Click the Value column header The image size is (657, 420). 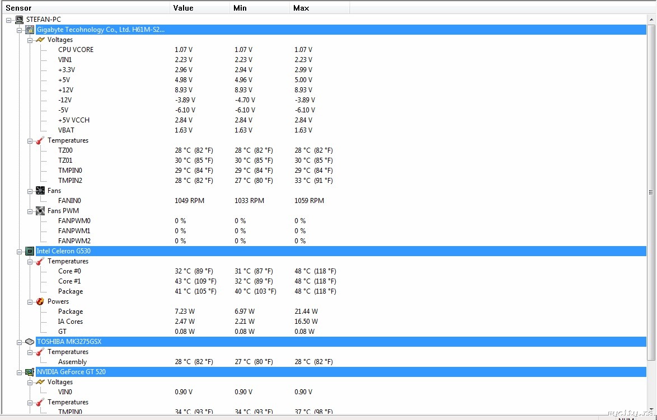200,8
